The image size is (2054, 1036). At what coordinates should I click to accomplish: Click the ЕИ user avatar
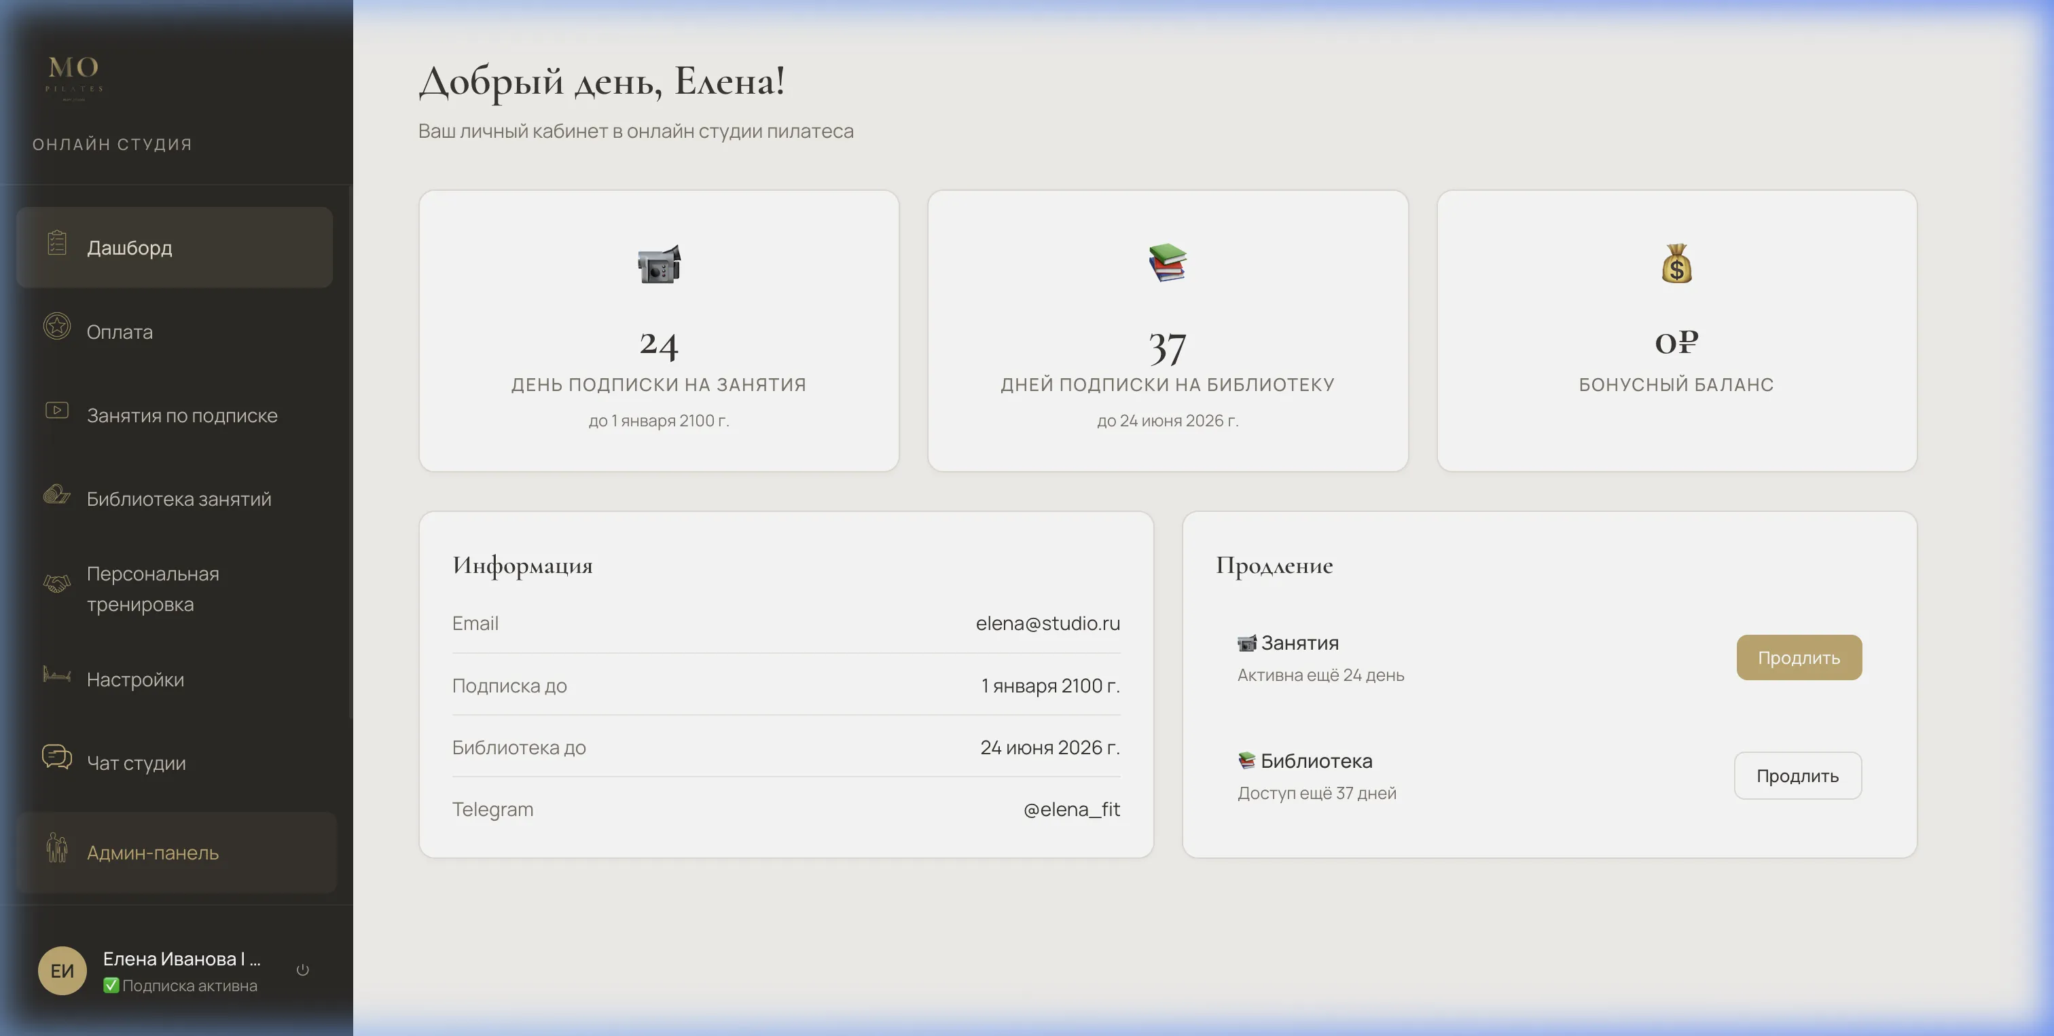(62, 971)
